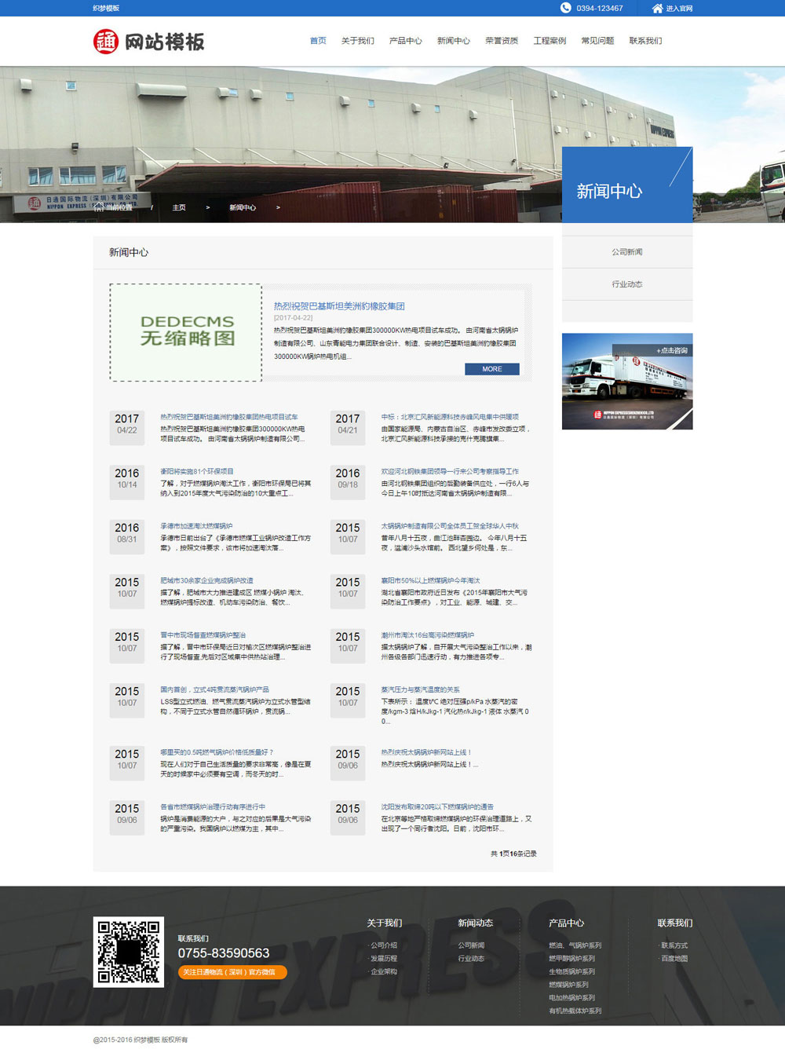Open 首页 in the navigation menu
The width and height of the screenshot is (785, 1053).
point(318,41)
